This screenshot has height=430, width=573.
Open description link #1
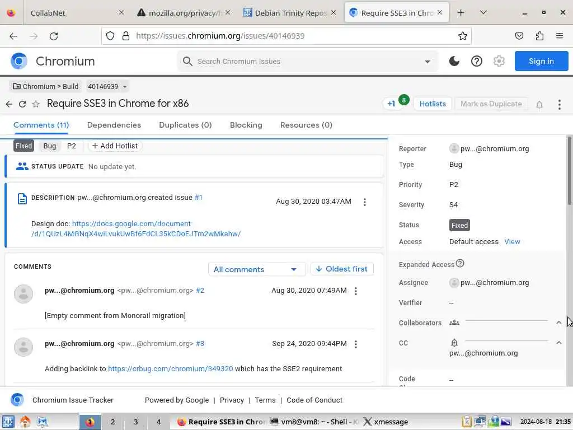pyautogui.click(x=199, y=198)
